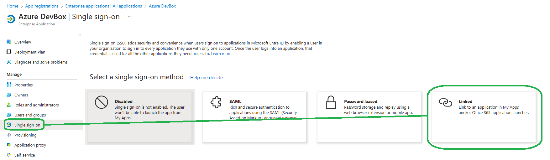Open Users and groups page
This screenshot has height=160, width=550.
coord(30,115)
